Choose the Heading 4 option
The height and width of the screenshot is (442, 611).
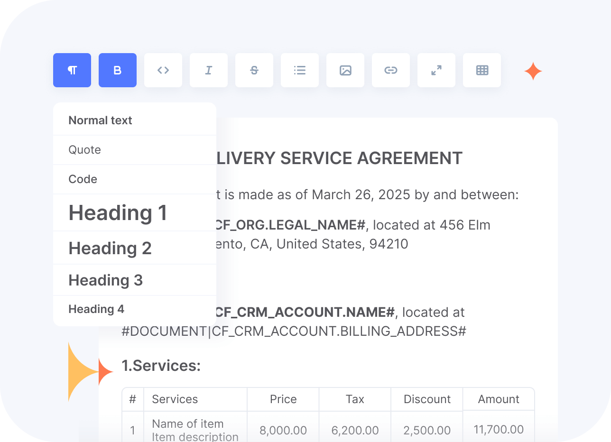96,309
